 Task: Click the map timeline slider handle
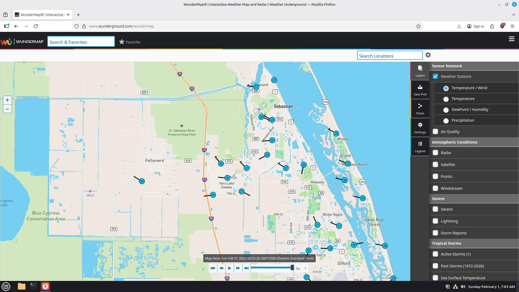[292, 268]
